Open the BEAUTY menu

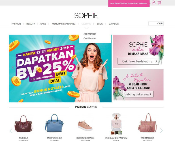[31, 24]
